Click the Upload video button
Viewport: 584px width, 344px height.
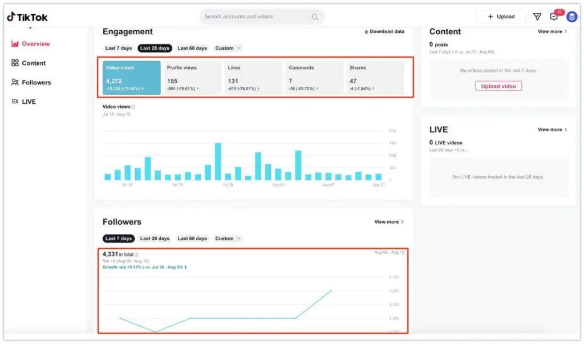click(x=498, y=86)
